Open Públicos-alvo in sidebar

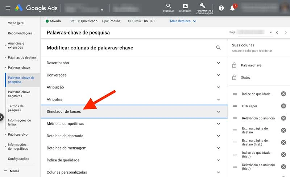(x=18, y=135)
